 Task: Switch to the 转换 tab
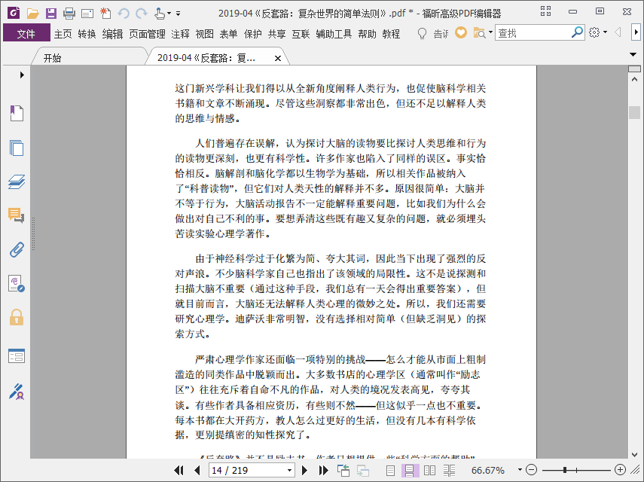[87, 34]
